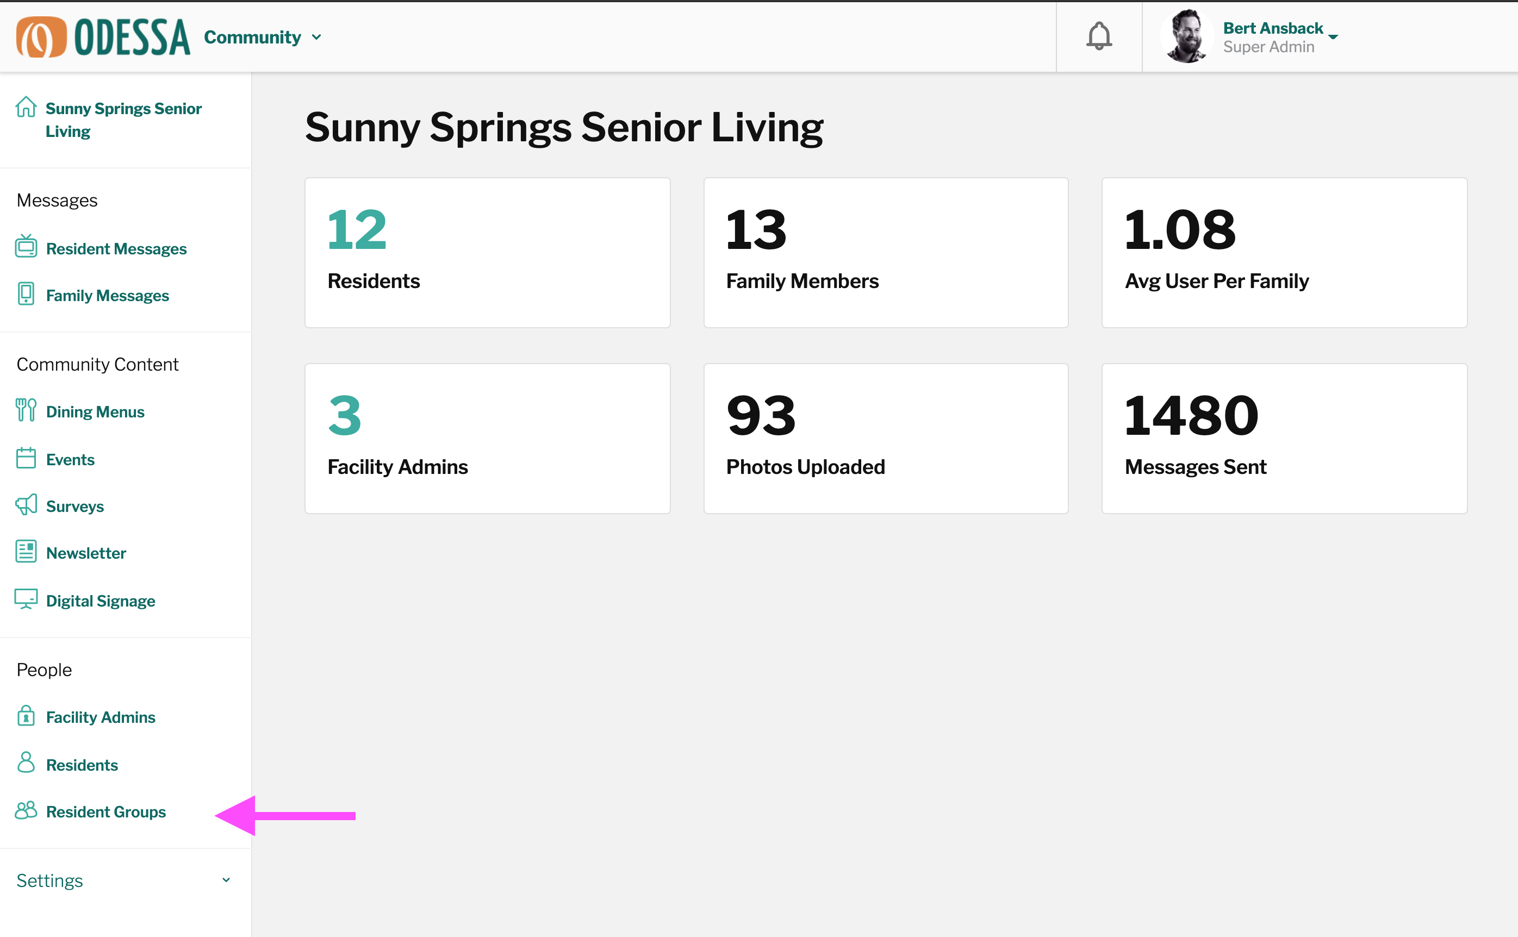This screenshot has height=937, width=1518.
Task: Open Residents in the People section
Action: pyautogui.click(x=82, y=765)
